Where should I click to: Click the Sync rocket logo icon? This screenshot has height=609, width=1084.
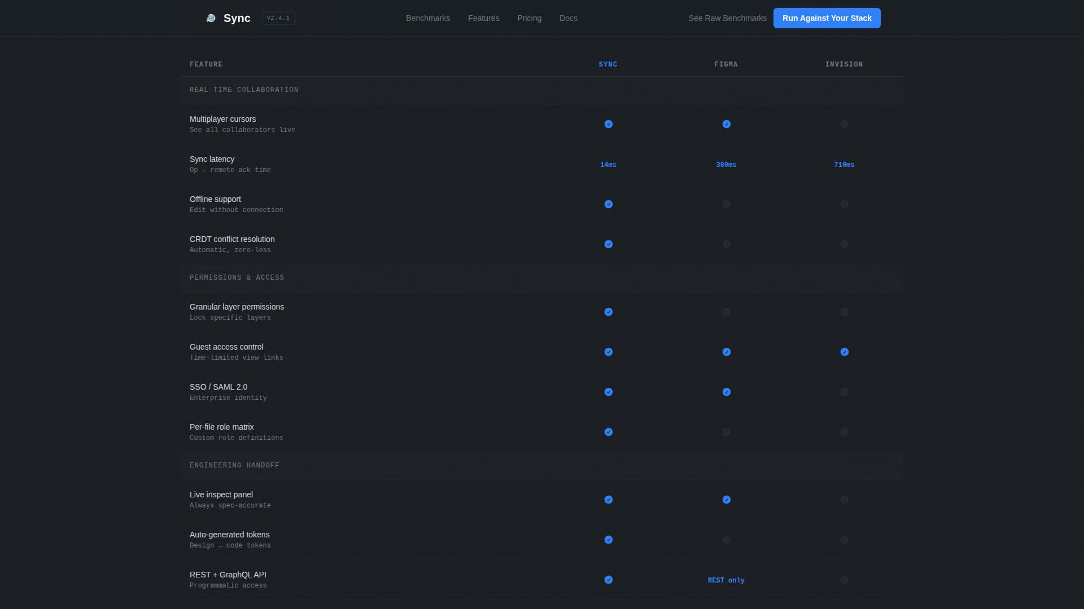click(x=211, y=17)
